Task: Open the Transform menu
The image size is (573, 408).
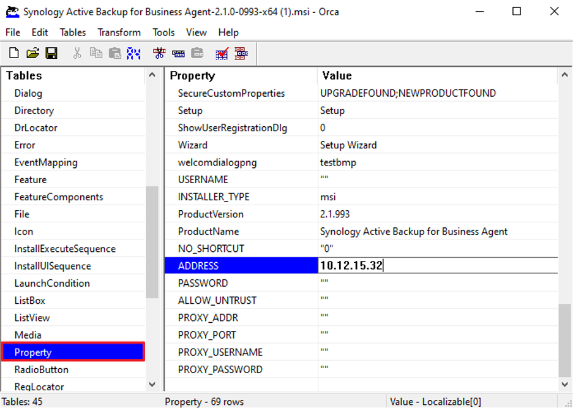Action: pyautogui.click(x=119, y=32)
